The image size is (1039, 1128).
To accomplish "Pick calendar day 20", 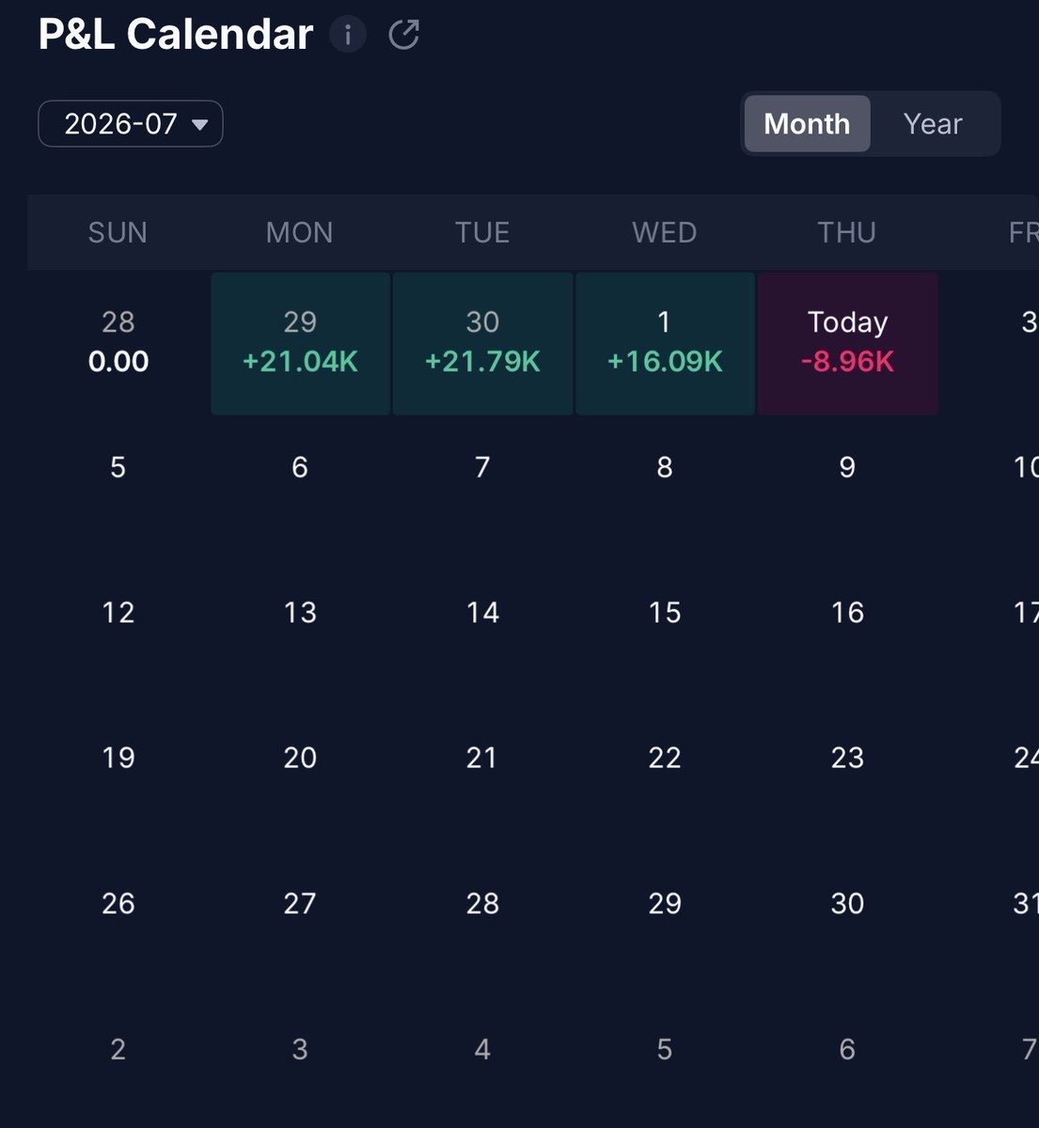I will pyautogui.click(x=300, y=758).
